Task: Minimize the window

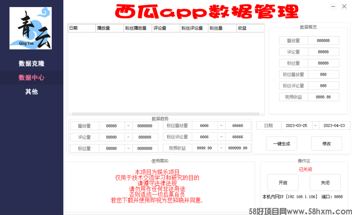Action: pyautogui.click(x=333, y=6)
